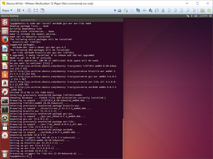Click 'Setting up avrdude (6.0.1-1)' line
Image resolution: width=213 pixels, height=159 pixels.
[31, 151]
